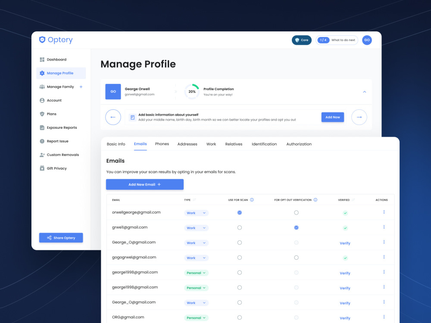
Task: Click Add New Email button
Action: 145,185
